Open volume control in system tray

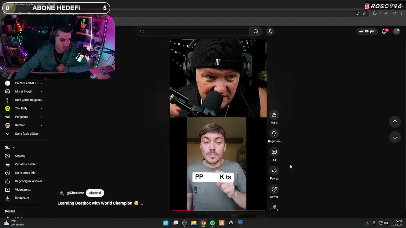(386, 223)
